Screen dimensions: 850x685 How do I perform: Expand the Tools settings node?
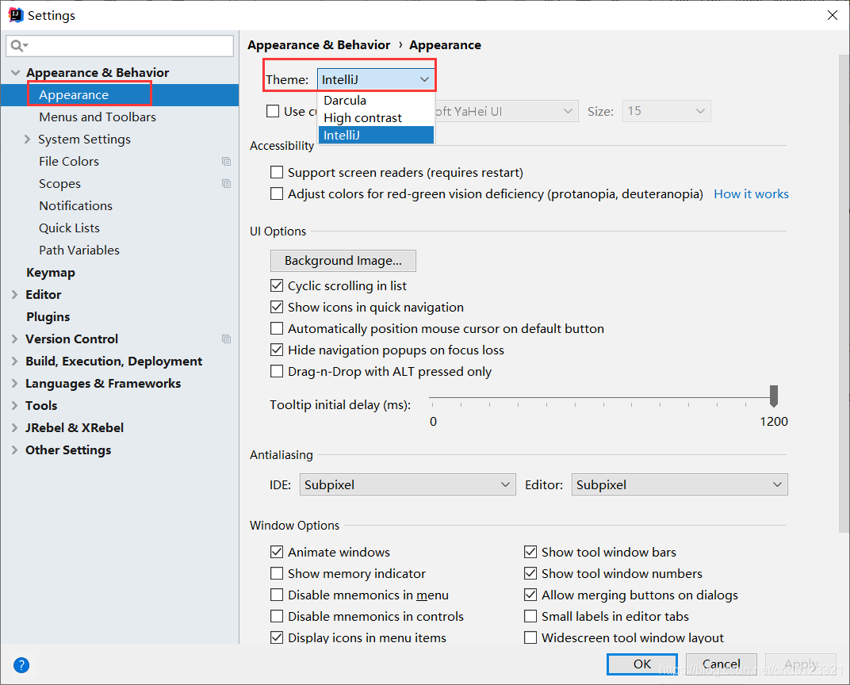pos(14,405)
